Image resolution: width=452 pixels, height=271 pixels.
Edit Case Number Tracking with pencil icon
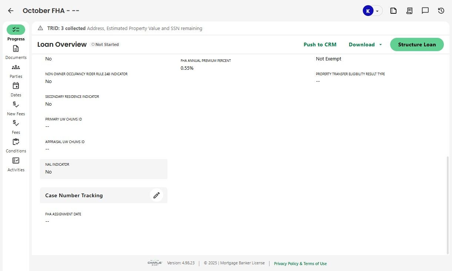click(157, 195)
